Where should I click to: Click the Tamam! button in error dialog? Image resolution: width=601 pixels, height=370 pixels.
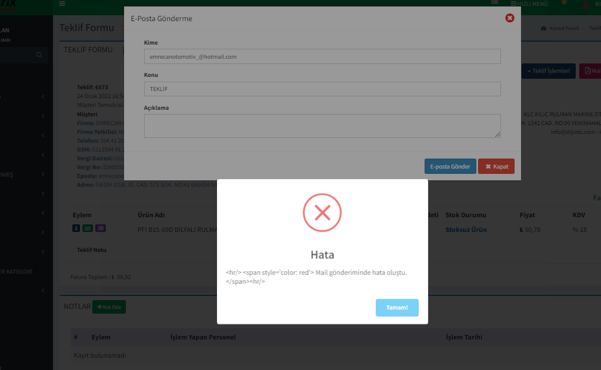click(x=397, y=308)
